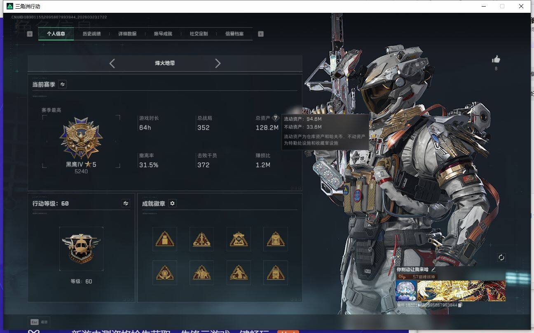Screen dimensions: 534x333
Task: Click the 总资产 128.2M value
Action: (x=267, y=128)
